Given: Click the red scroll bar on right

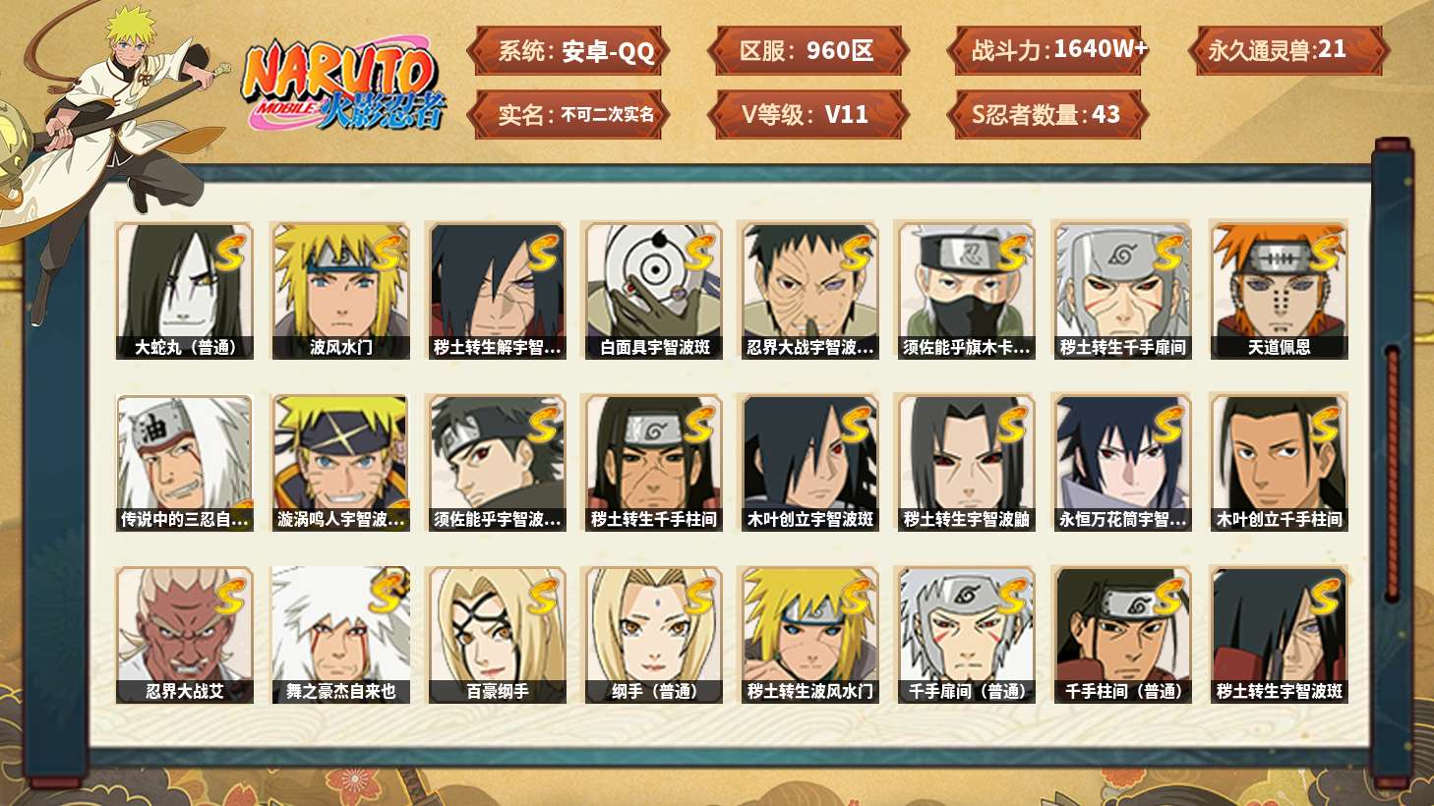Looking at the screenshot, I should pos(1392,473).
